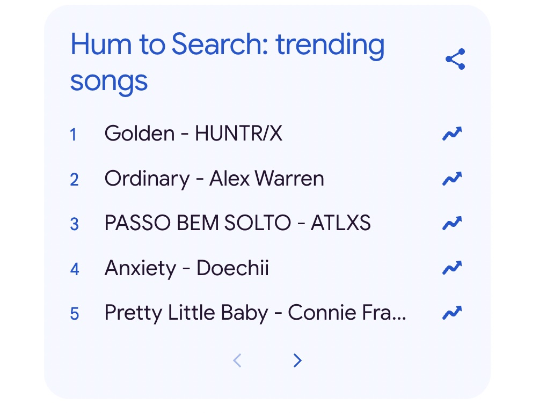The image size is (539, 413).
Task: Open Anxiety - Doechii song result
Action: (186, 268)
